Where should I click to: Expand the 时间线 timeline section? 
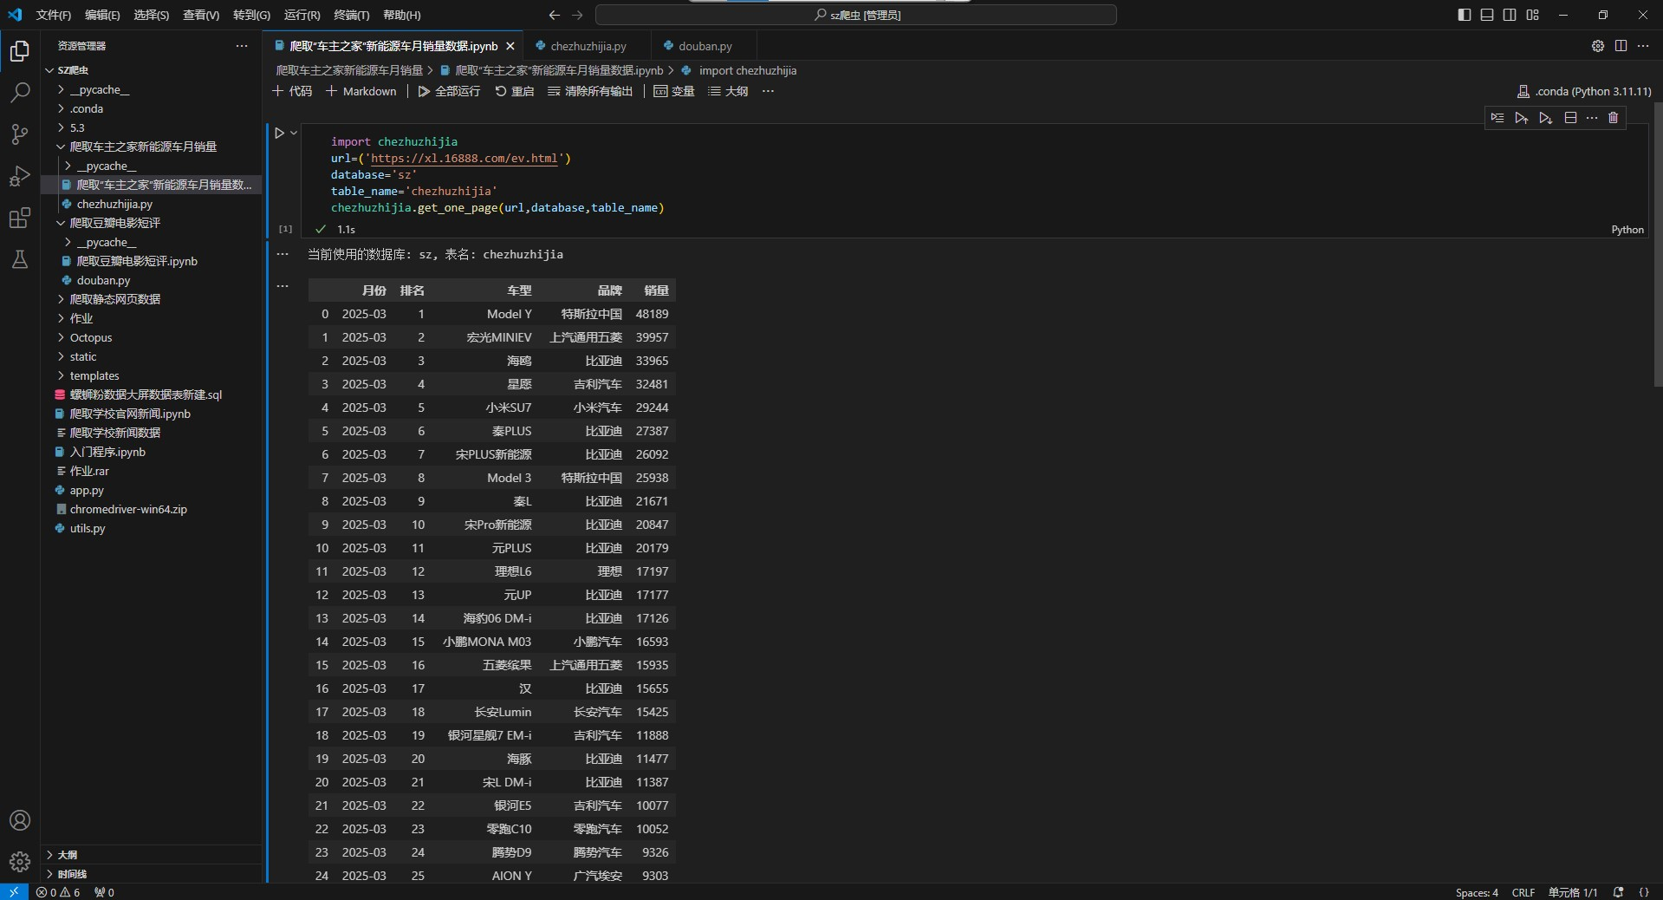click(x=152, y=874)
